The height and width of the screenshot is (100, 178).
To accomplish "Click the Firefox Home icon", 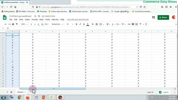I will (x=15, y=7).
